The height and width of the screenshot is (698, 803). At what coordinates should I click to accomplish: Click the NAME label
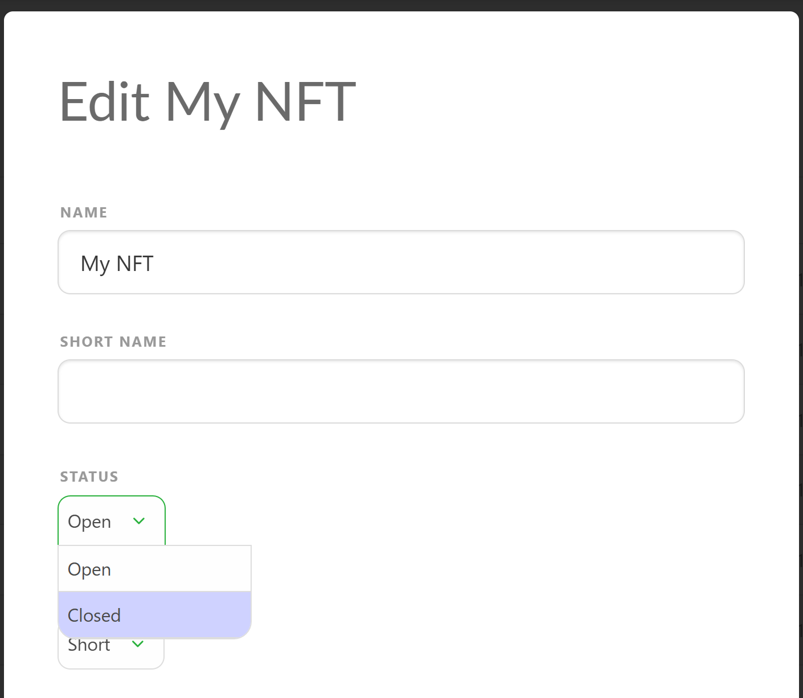[84, 212]
